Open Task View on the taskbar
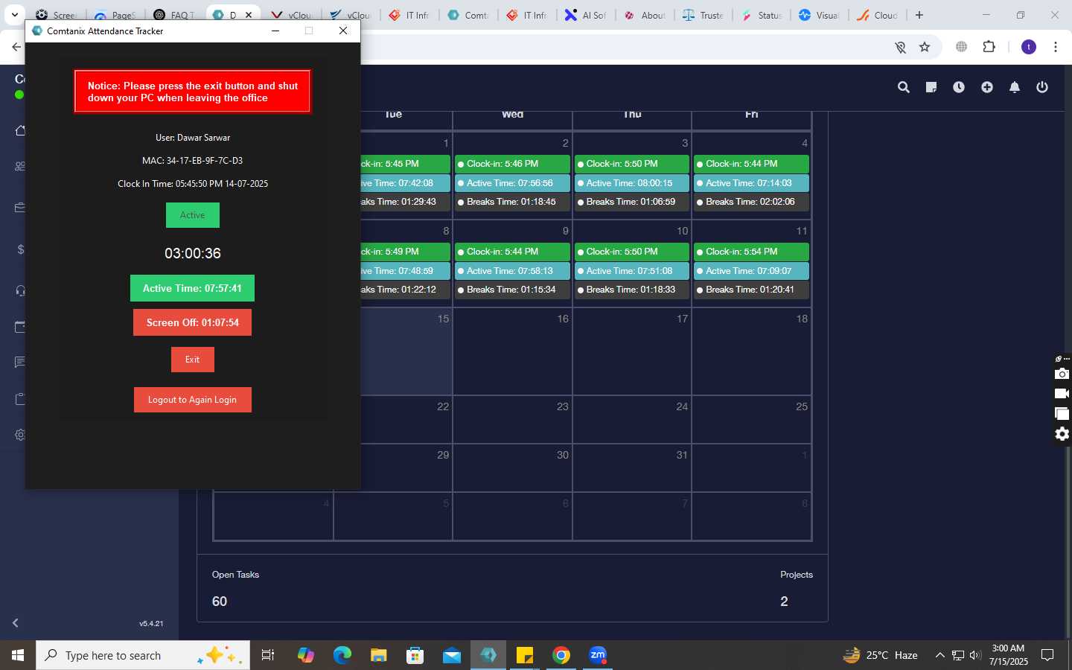This screenshot has width=1072, height=670. (x=268, y=655)
